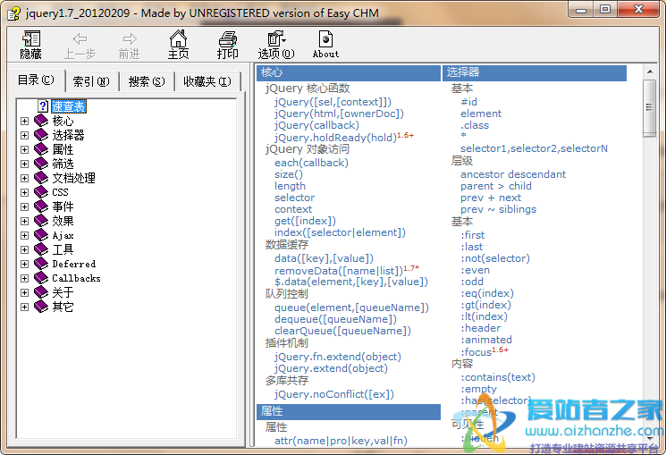This screenshot has width=666, height=455.
Task: Click the book icon beside 关于
Action: click(x=41, y=292)
